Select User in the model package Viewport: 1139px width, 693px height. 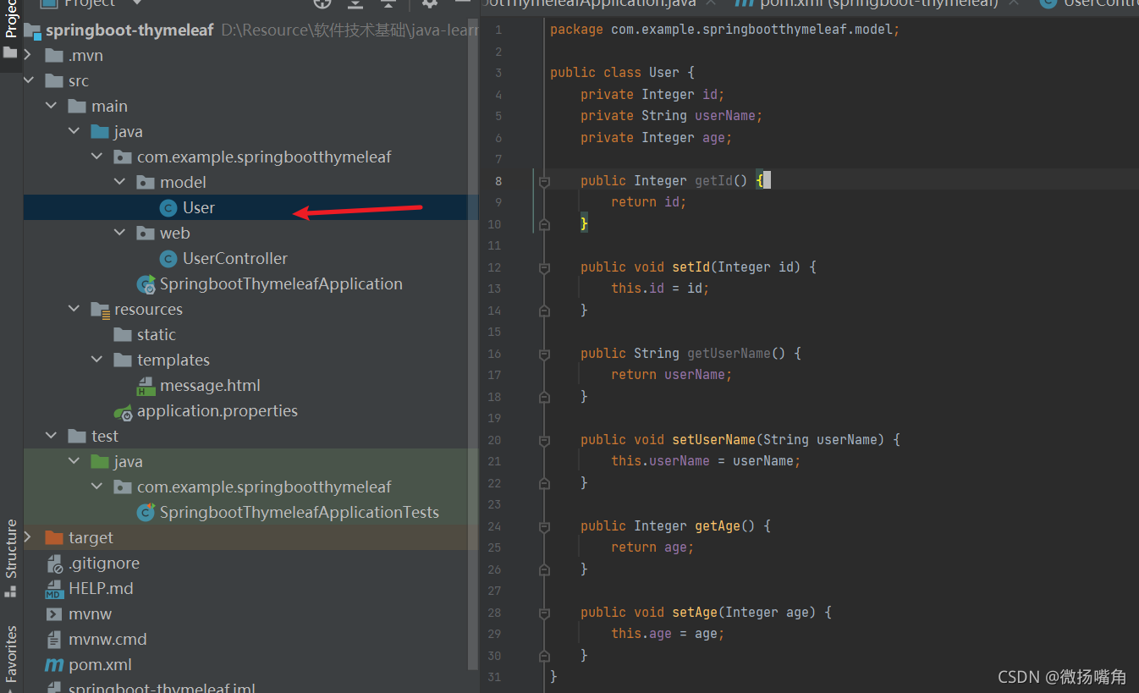(199, 208)
